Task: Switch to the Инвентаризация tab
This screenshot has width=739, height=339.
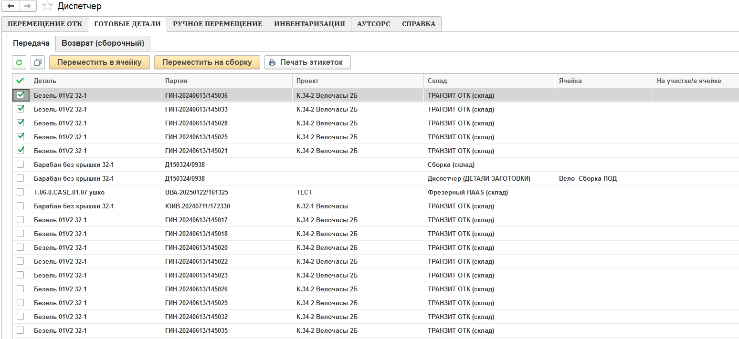Action: 309,24
